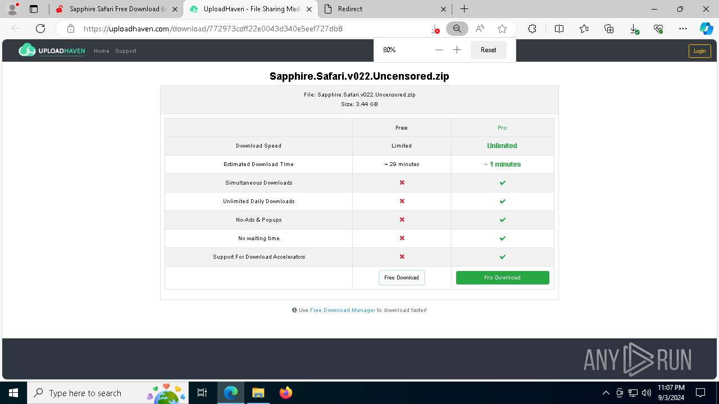Select the UploadHaven File Sharing tab
Image resolution: width=719 pixels, height=404 pixels.
252,9
